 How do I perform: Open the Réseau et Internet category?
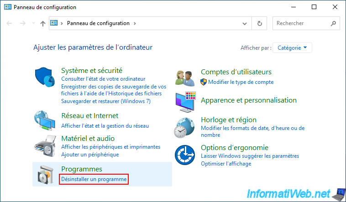pos(90,115)
